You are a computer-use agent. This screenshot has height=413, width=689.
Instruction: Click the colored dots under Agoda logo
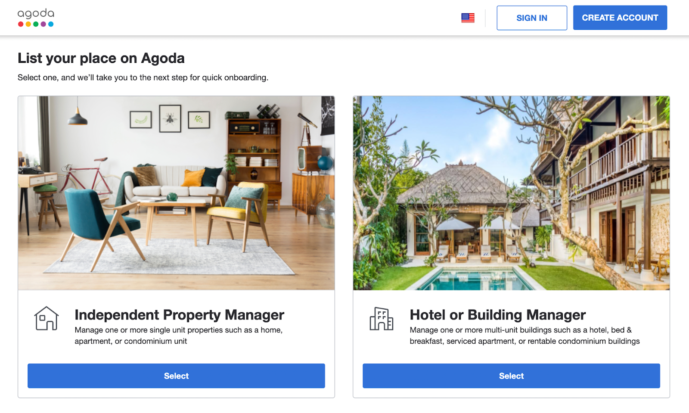36,24
